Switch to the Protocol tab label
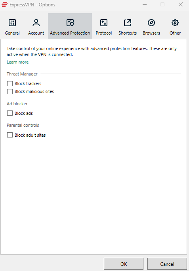This screenshot has width=189, height=271. 104,33
